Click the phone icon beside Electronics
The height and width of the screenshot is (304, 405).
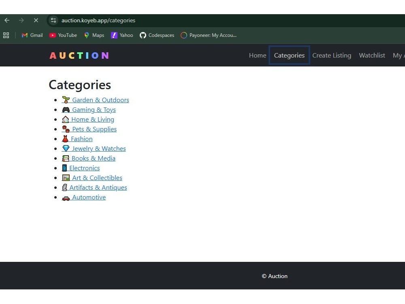click(x=64, y=168)
